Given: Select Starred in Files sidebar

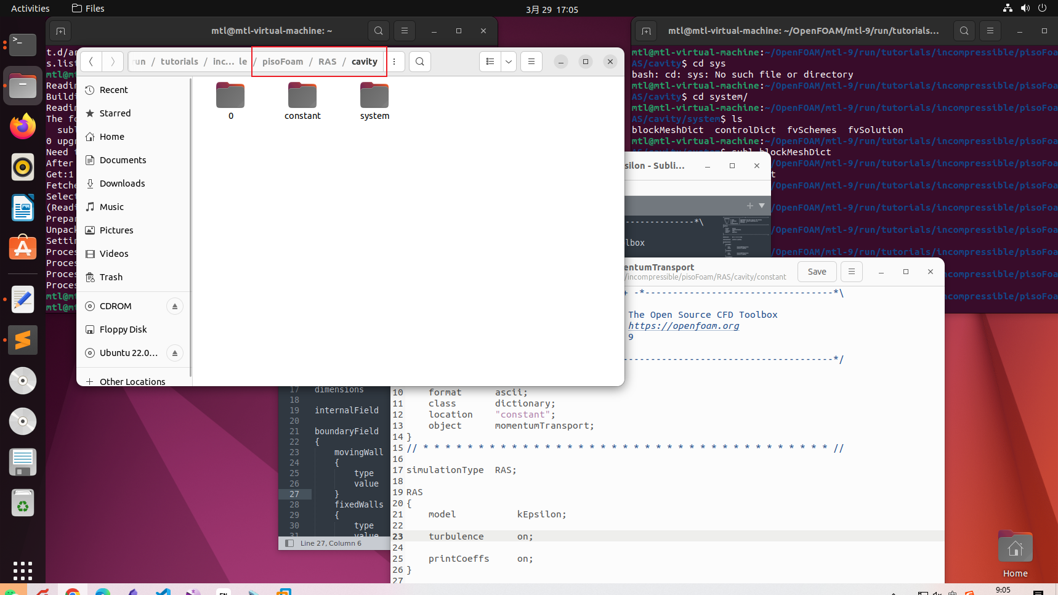Looking at the screenshot, I should pos(134,113).
